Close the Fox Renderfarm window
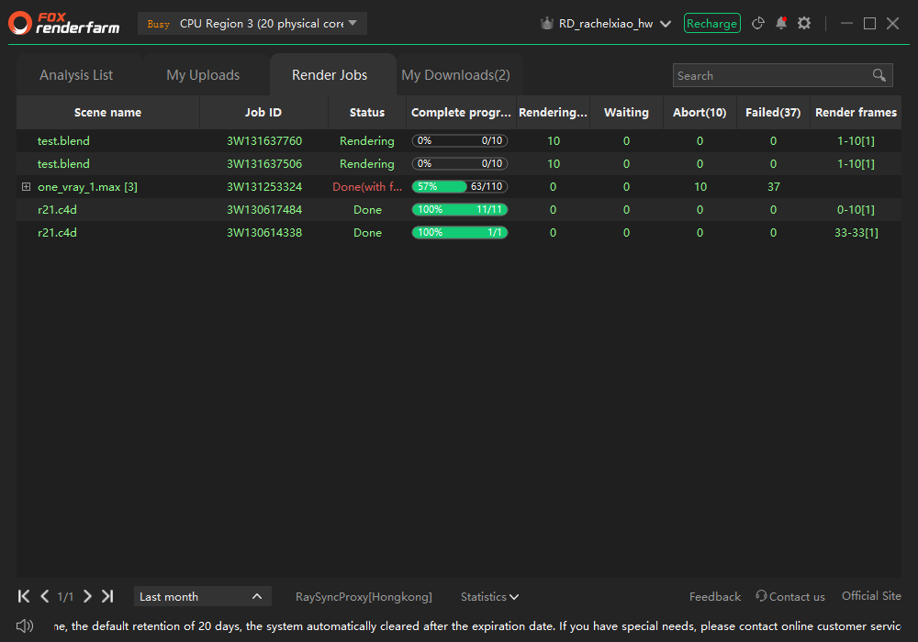Image resolution: width=918 pixels, height=642 pixels. [x=893, y=24]
